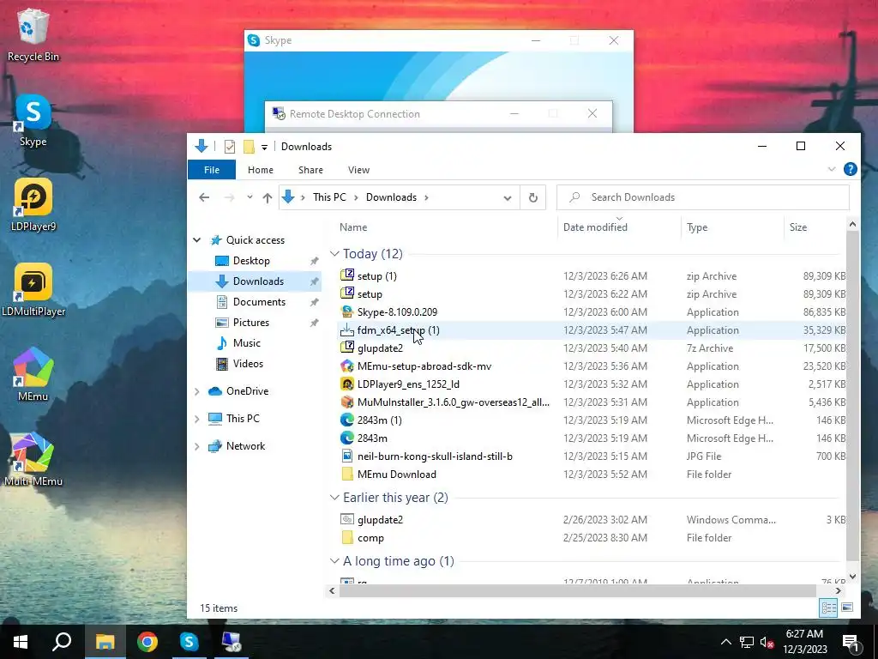The image size is (878, 659).
Task: Select Documents in the navigation pane
Action: 259,302
